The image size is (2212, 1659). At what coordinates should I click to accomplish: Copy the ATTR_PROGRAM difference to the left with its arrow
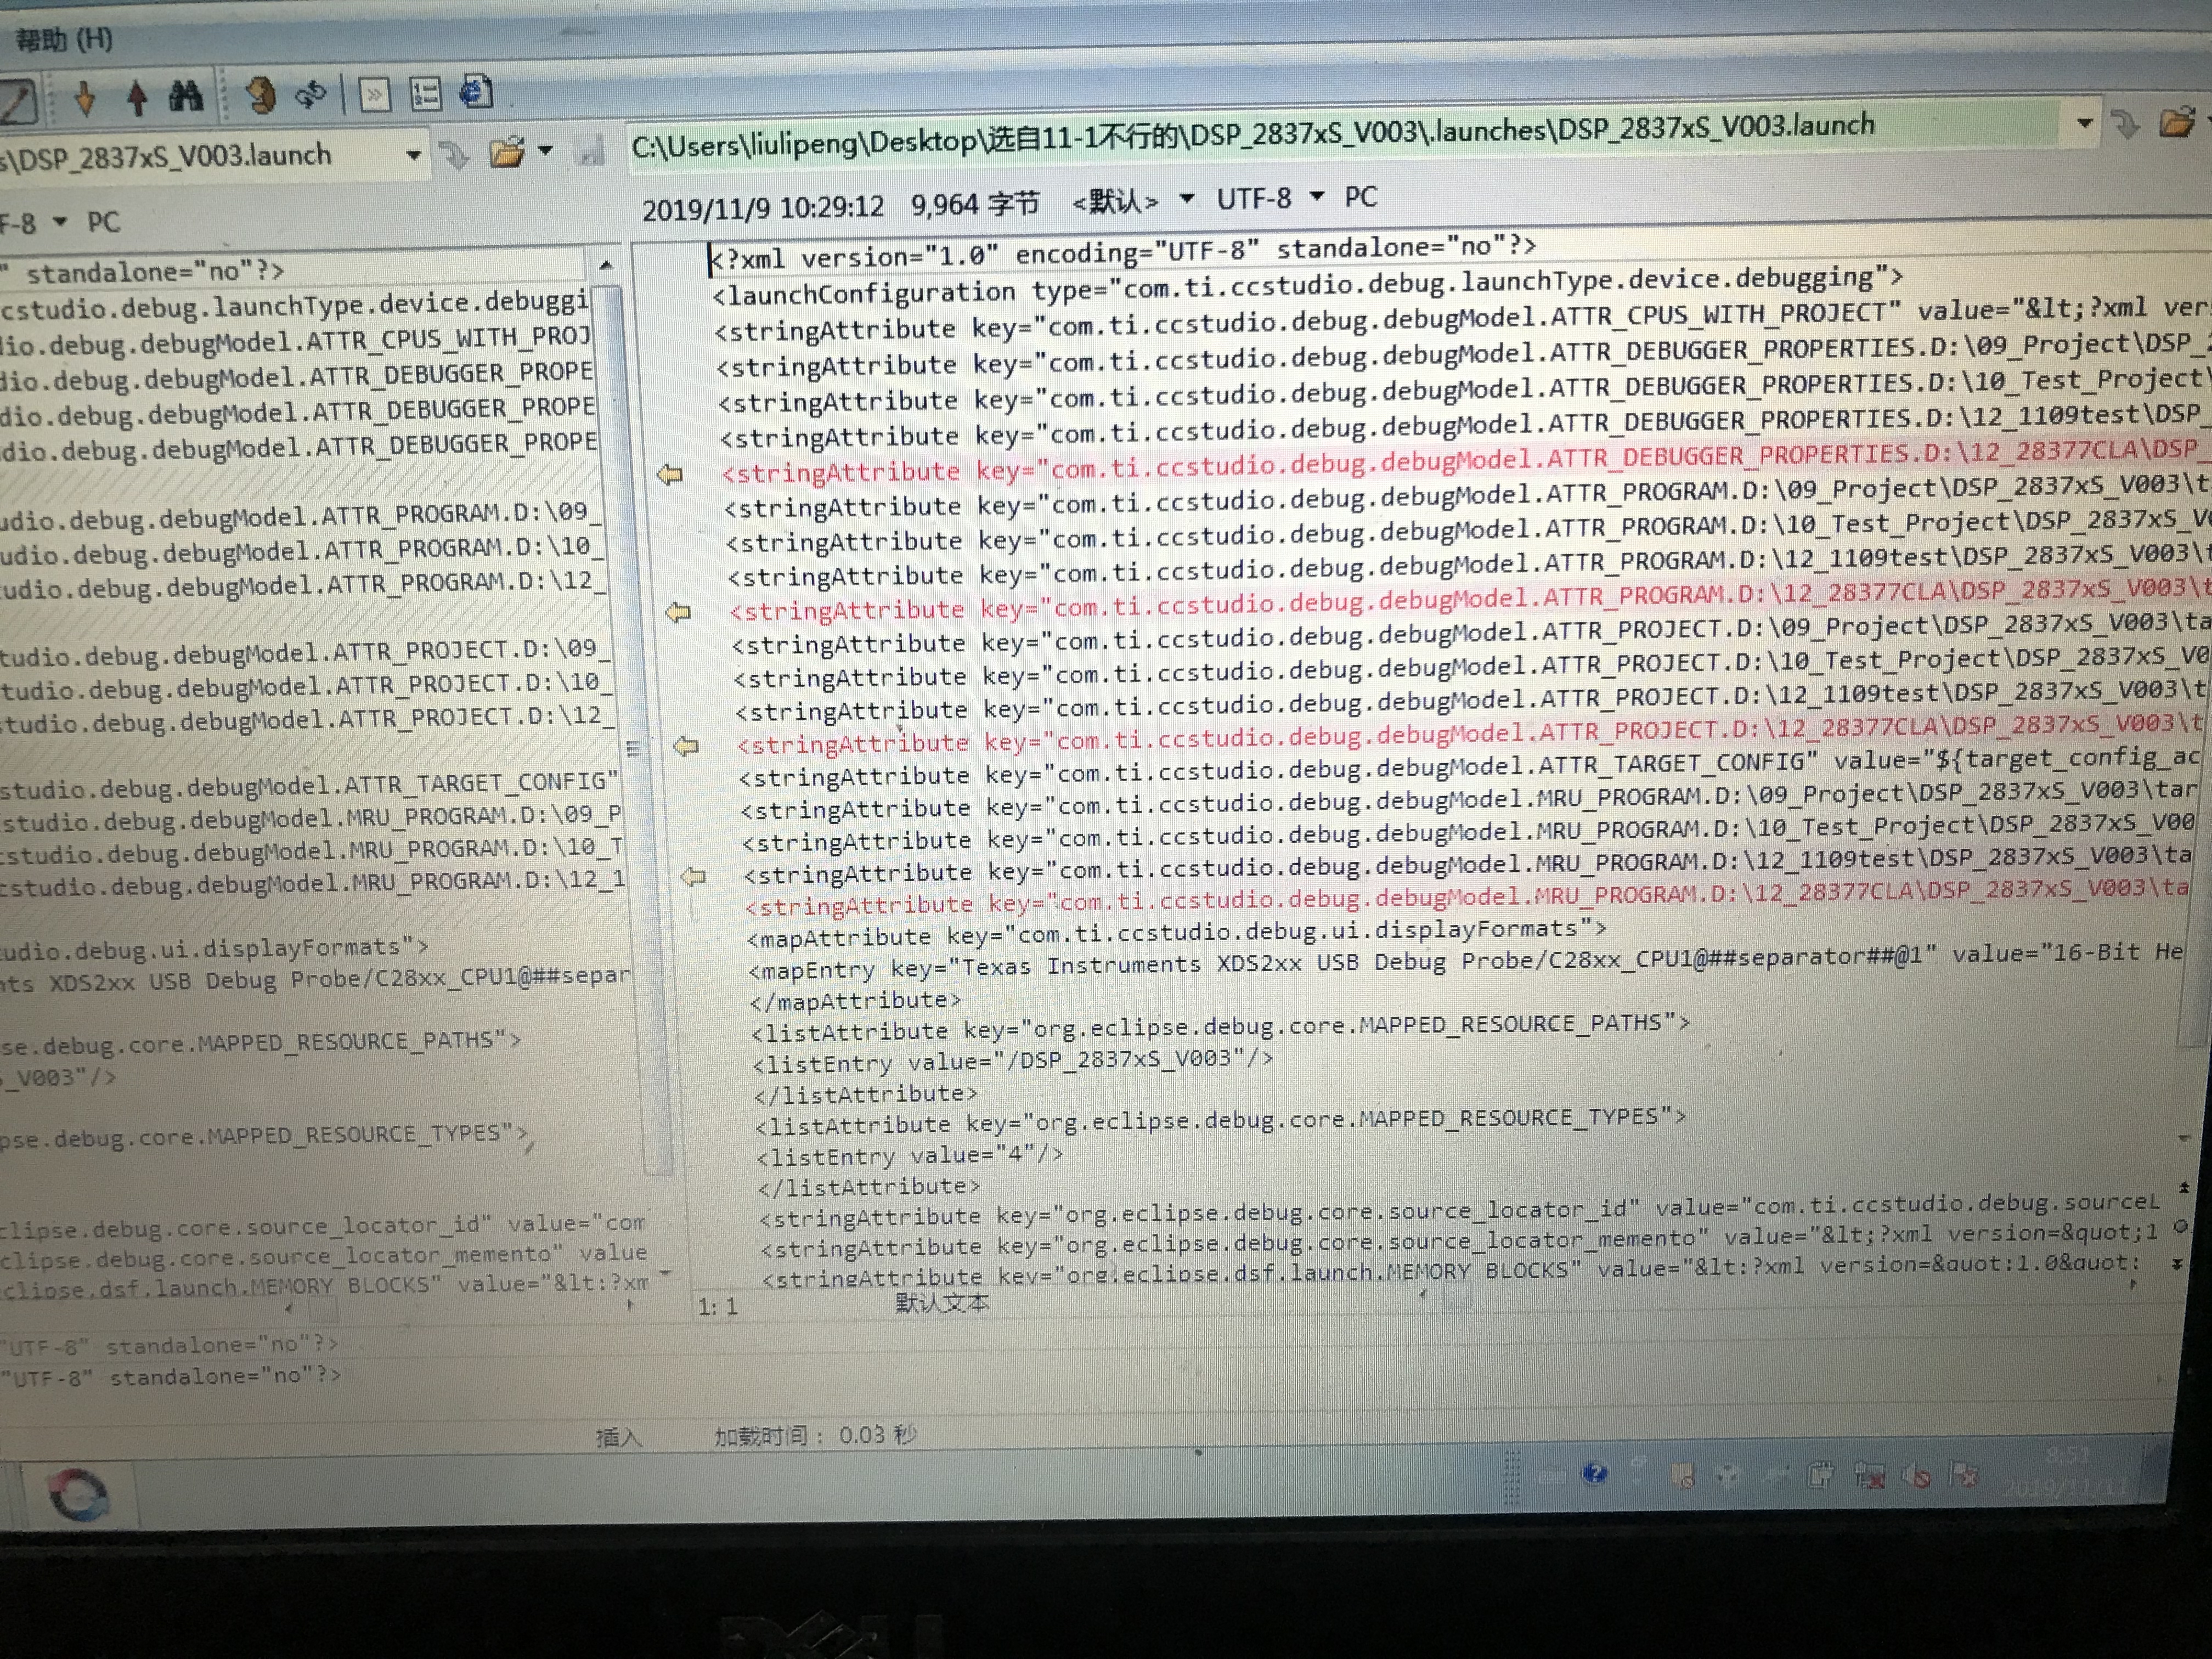coord(678,612)
